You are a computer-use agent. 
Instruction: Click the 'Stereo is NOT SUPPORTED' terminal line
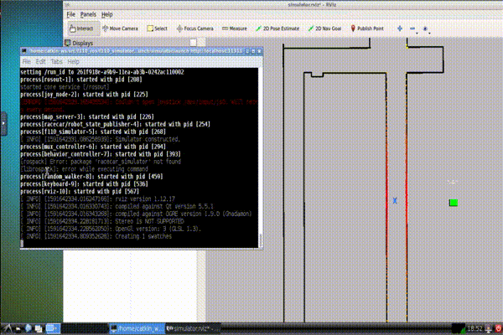tap(102, 221)
